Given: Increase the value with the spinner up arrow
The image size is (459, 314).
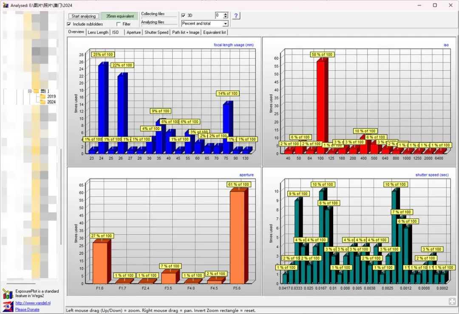Looking at the screenshot, I should pyautogui.click(x=225, y=14).
